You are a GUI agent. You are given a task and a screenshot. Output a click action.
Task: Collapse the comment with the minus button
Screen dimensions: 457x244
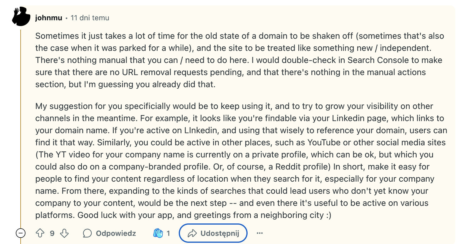[x=21, y=233]
